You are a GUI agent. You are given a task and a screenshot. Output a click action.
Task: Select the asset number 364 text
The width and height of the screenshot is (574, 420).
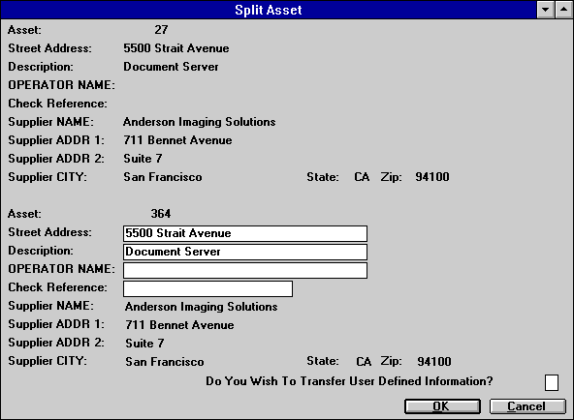[161, 213]
